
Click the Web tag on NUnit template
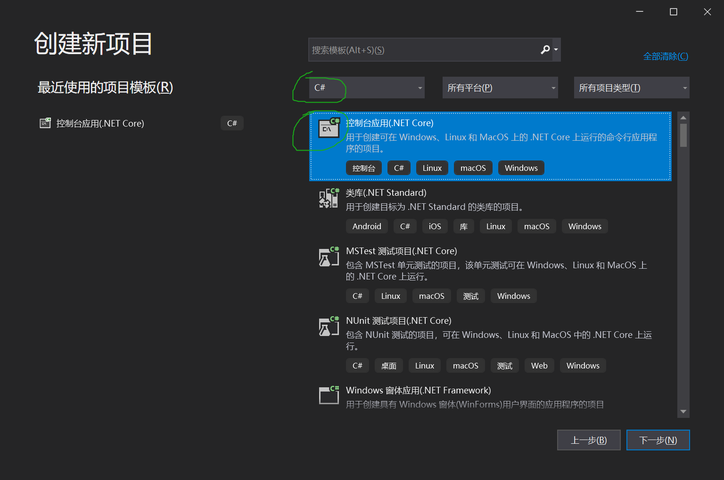pyautogui.click(x=539, y=366)
